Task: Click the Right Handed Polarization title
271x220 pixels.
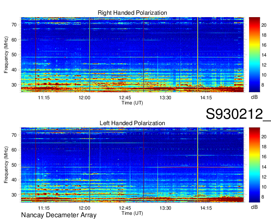Action: click(132, 13)
